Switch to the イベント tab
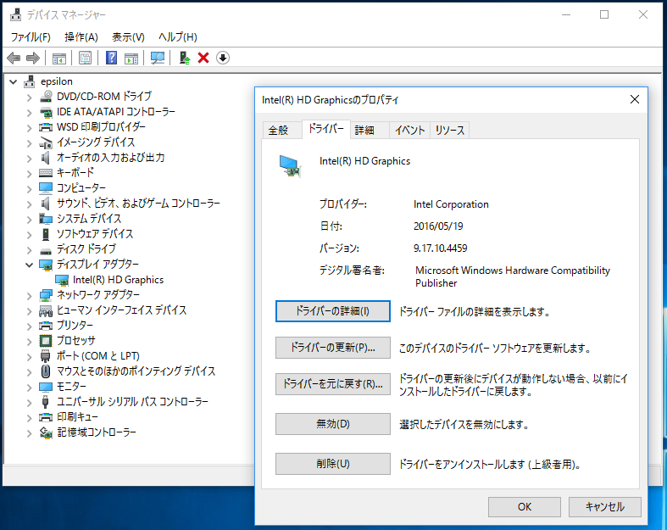667x530 pixels. pos(409,130)
